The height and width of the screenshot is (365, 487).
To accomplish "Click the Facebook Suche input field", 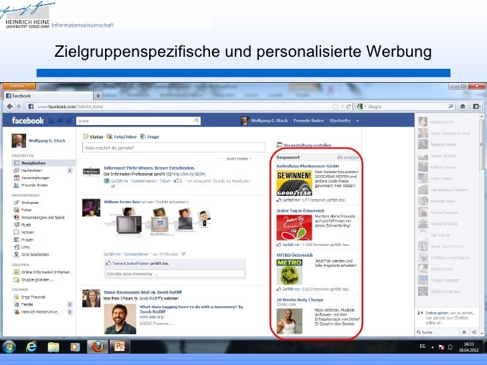I will click(x=135, y=121).
